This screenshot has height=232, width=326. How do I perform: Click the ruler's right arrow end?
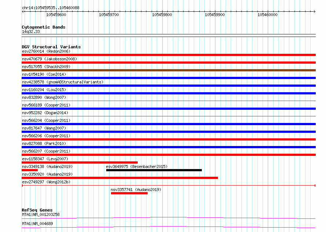[x=314, y=11]
